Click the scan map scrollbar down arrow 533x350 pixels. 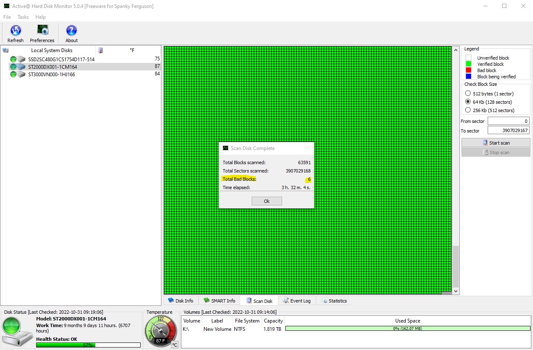[x=456, y=291]
